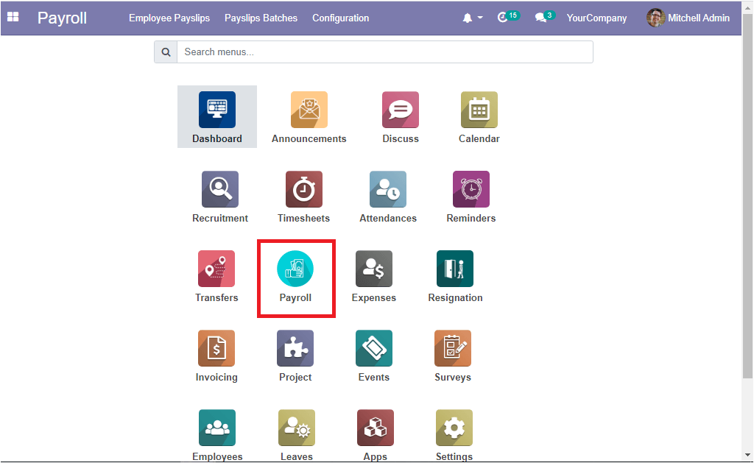Open the Project puzzle icon

295,349
